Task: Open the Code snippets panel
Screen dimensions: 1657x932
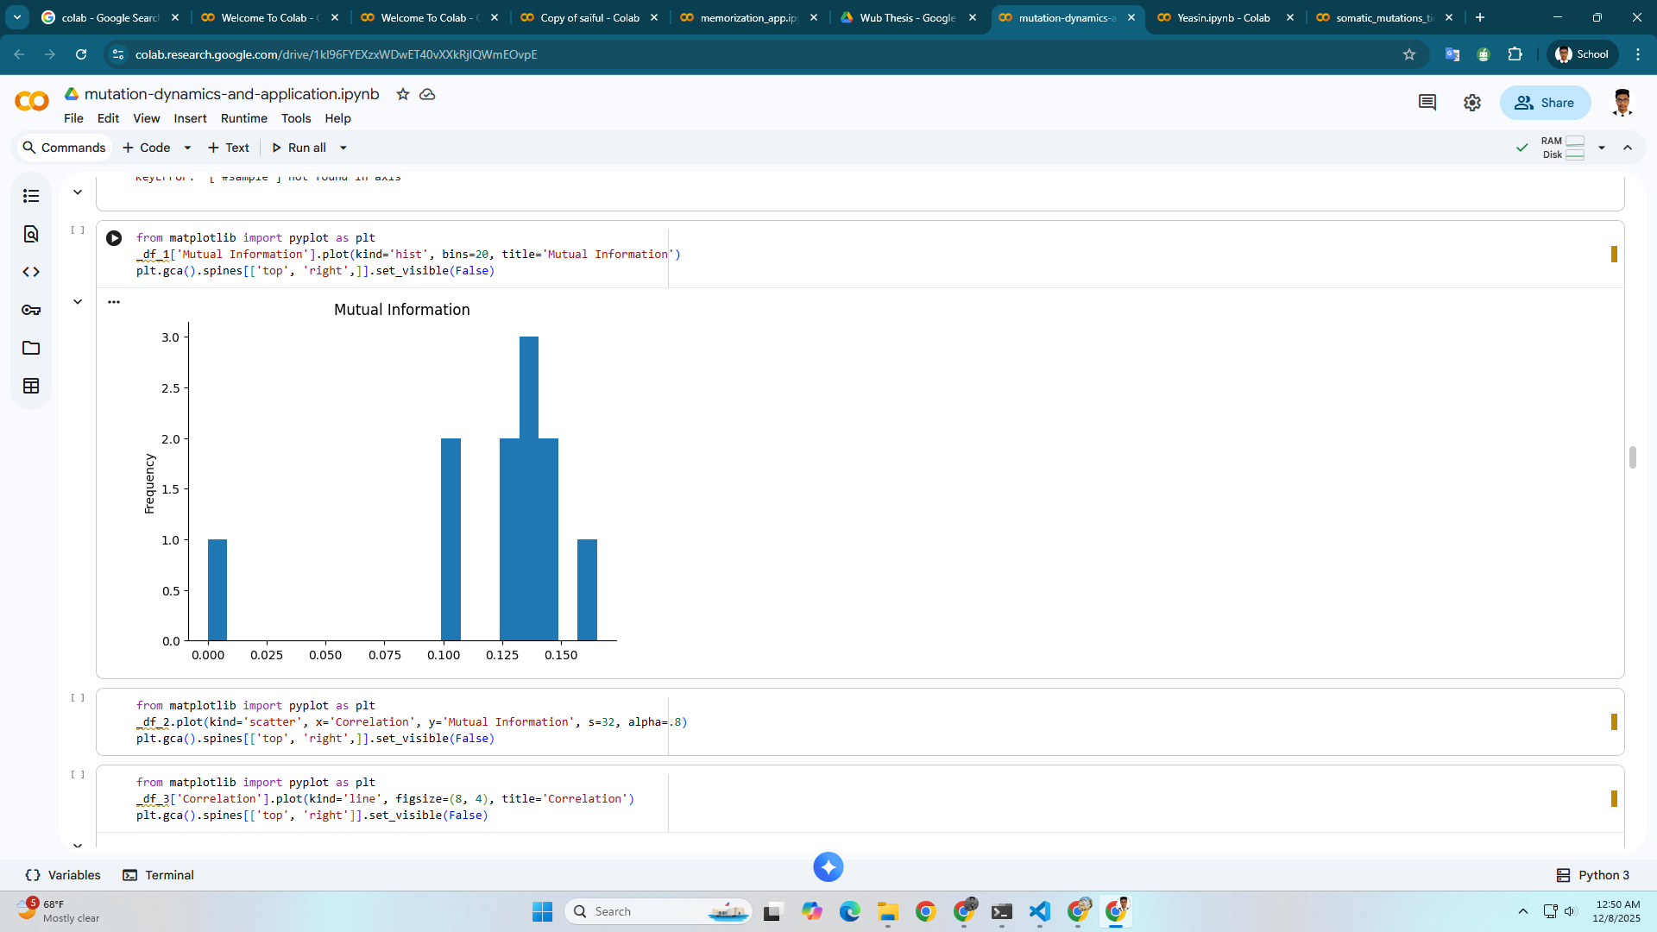Action: pos(31,271)
